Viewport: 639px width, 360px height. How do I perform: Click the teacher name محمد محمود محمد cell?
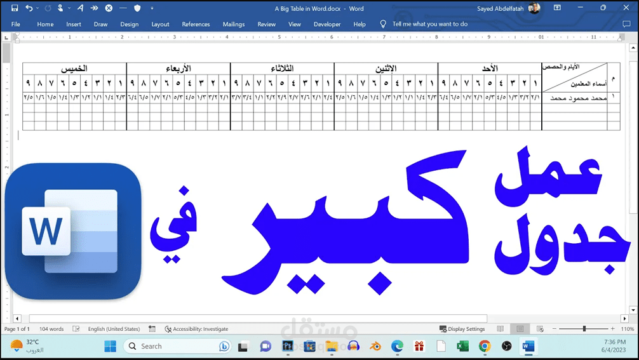coord(575,98)
